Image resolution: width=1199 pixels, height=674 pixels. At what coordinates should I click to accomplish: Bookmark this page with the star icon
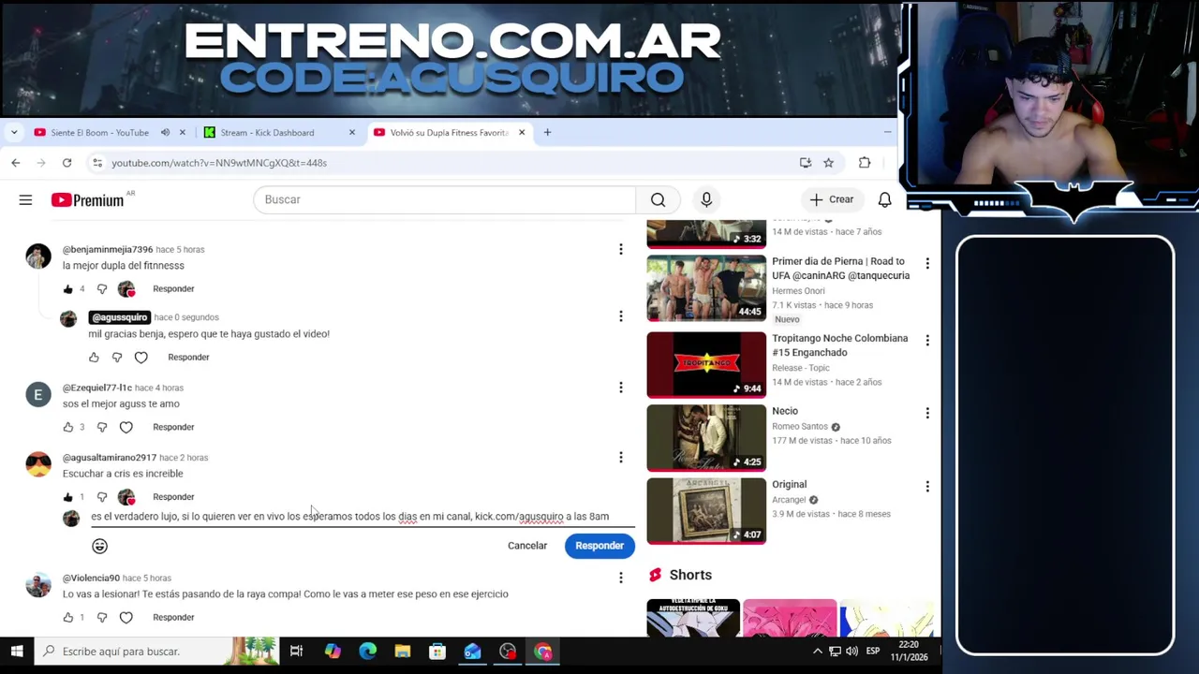coord(828,163)
